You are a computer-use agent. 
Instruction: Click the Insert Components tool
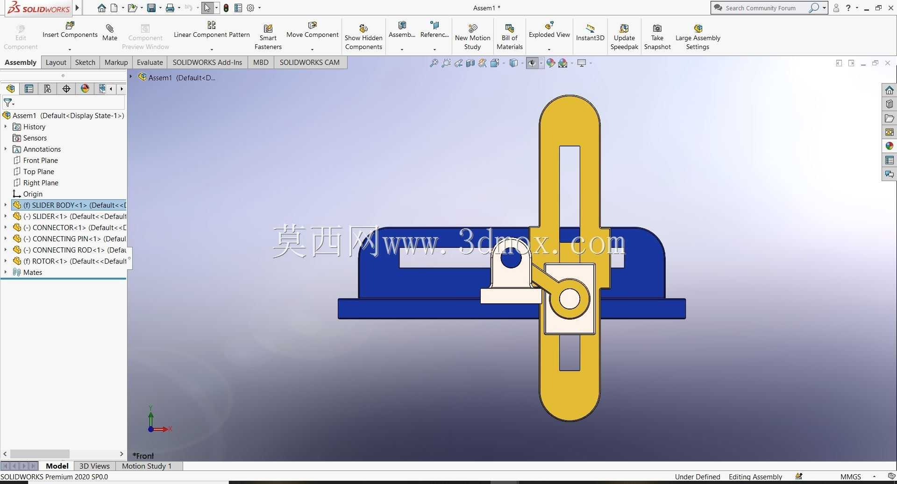coord(70,29)
